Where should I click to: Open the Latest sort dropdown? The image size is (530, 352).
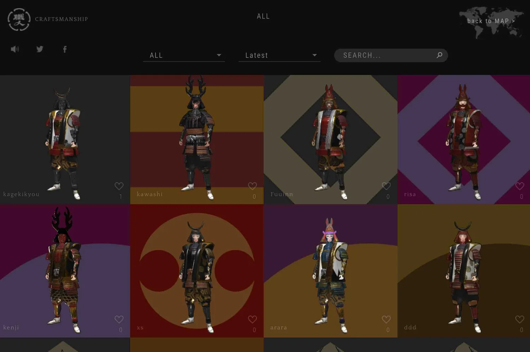pos(279,55)
